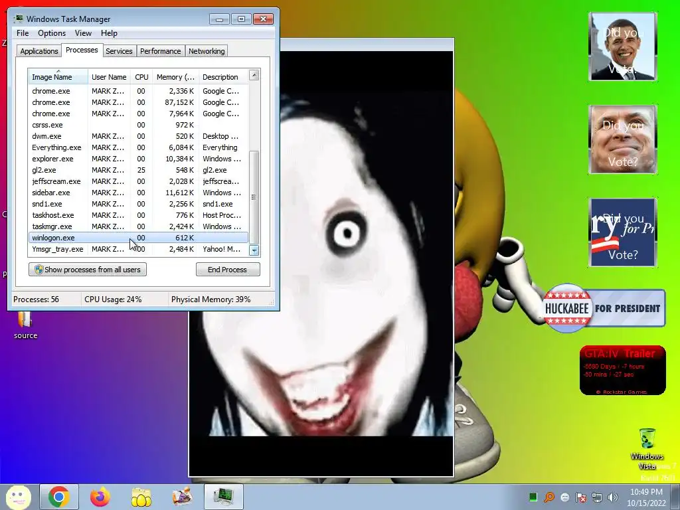
Task: Click the CPU Usage: 24% status text
Action: [x=113, y=299]
